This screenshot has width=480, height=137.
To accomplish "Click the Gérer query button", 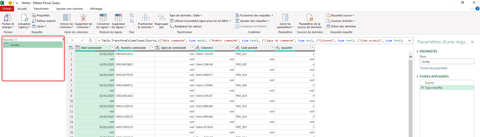I will (x=39, y=26).
